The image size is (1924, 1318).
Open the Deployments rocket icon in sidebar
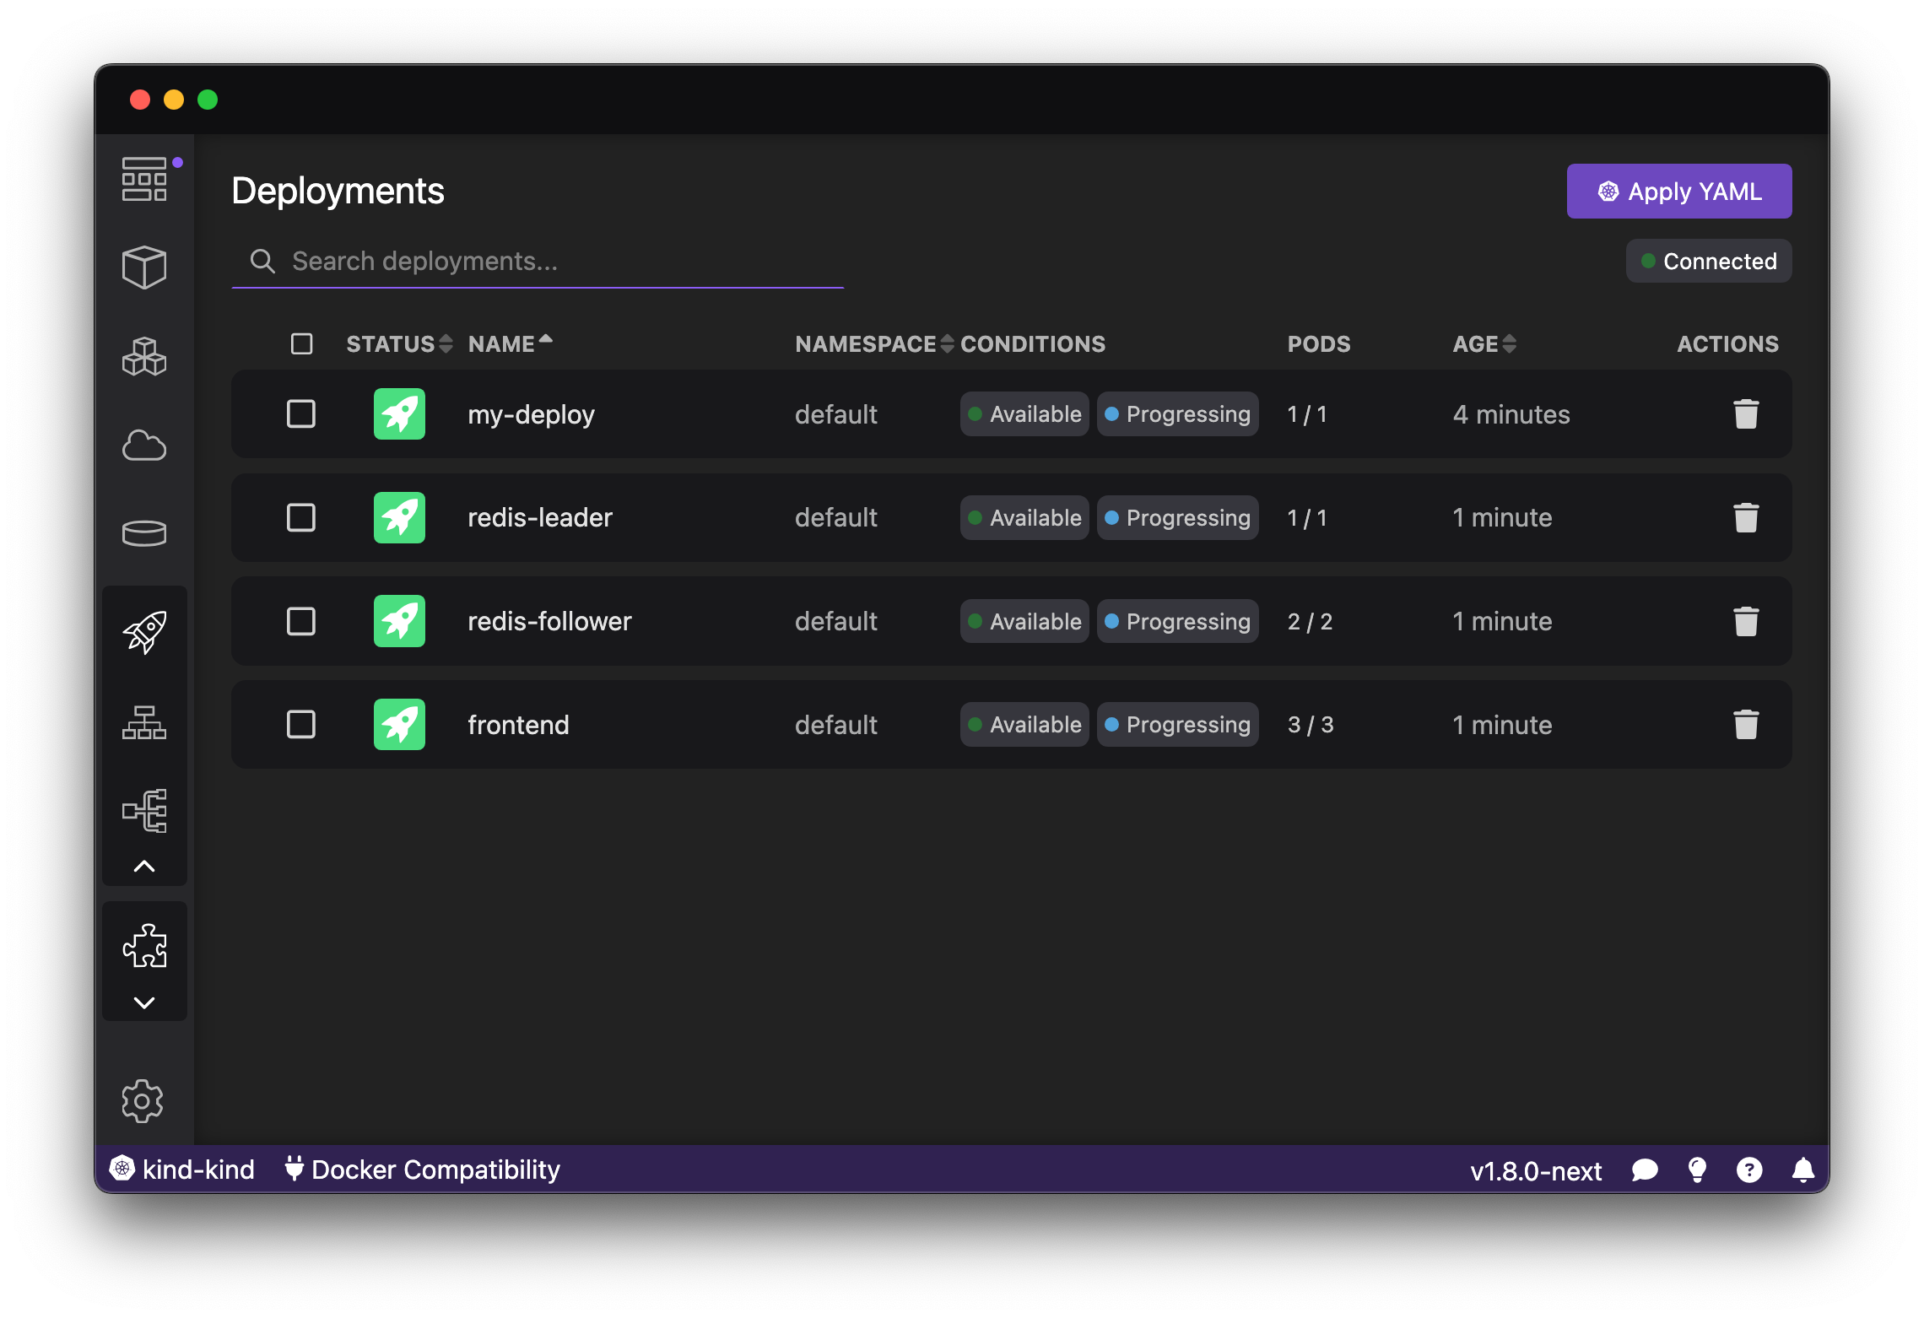(x=144, y=631)
